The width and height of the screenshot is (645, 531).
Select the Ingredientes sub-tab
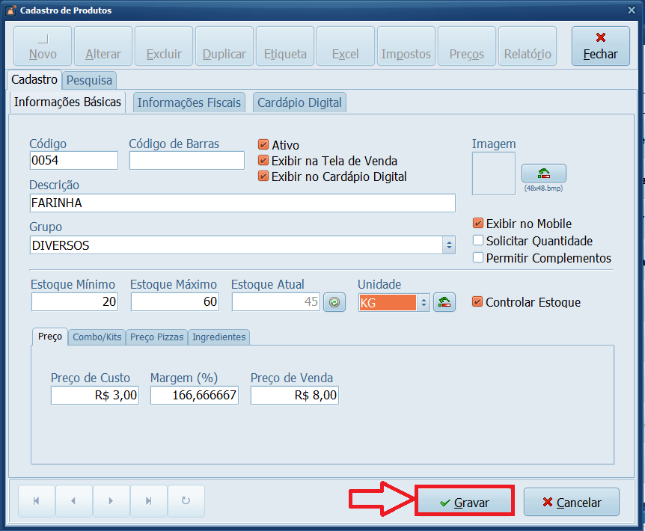click(218, 337)
